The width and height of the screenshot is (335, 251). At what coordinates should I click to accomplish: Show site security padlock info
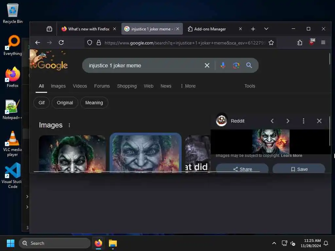coord(99,43)
